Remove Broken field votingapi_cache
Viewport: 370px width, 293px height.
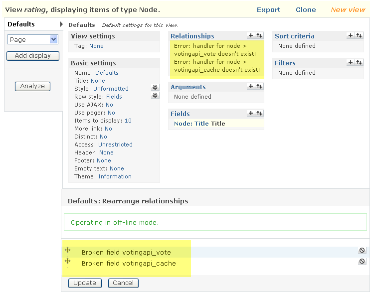tap(362, 261)
